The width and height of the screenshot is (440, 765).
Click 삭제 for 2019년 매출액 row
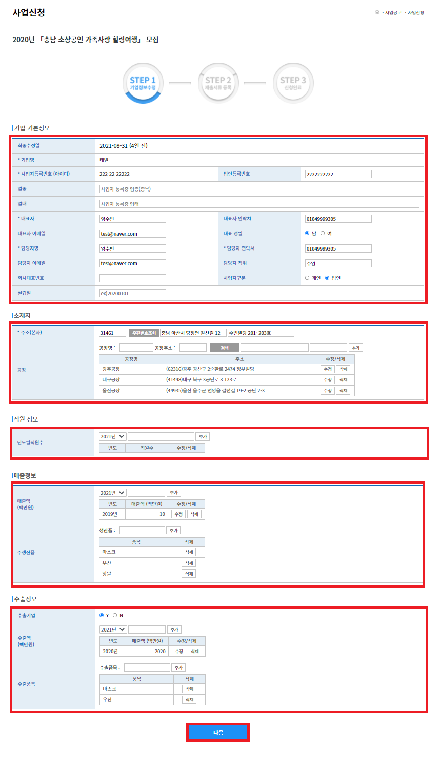pos(194,514)
